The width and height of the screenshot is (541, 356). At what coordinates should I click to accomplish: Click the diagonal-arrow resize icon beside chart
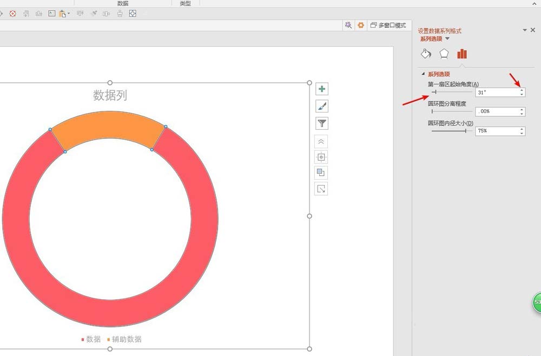point(321,189)
